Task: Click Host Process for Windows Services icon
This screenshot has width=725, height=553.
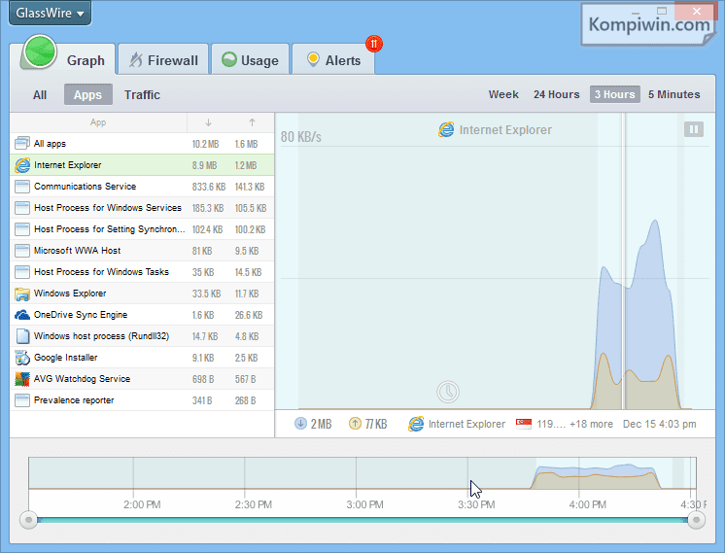Action: [x=22, y=208]
